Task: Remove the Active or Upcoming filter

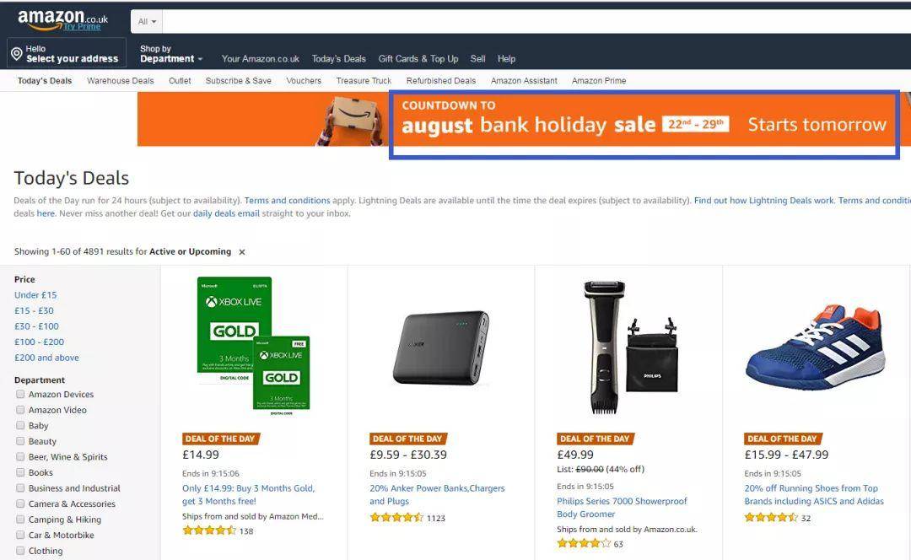Action: point(242,252)
